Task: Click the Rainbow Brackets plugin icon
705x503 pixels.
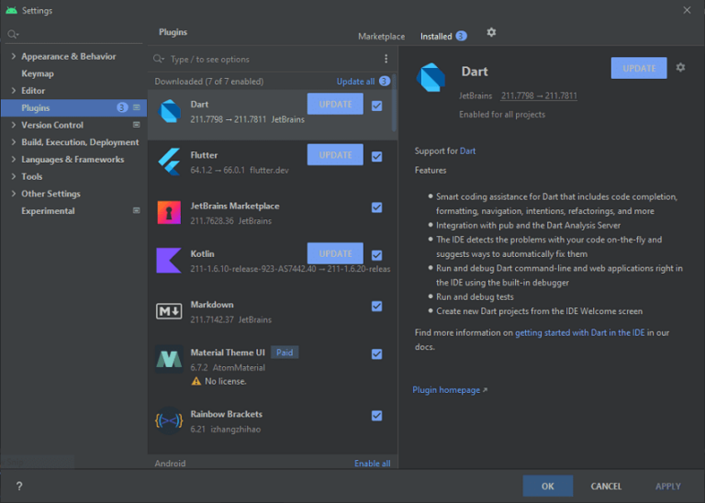Action: pyautogui.click(x=169, y=421)
